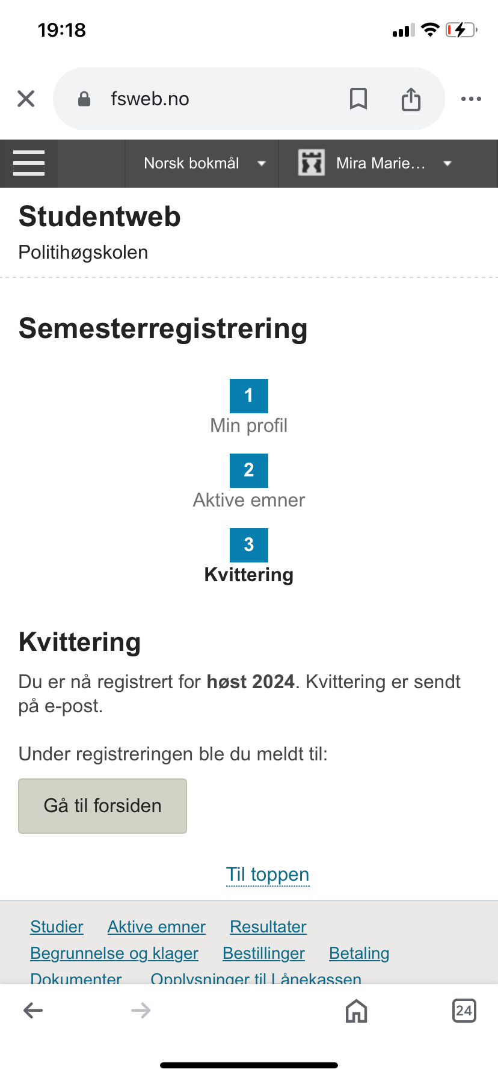
Task: Open the three-dot browser options menu
Action: [471, 99]
